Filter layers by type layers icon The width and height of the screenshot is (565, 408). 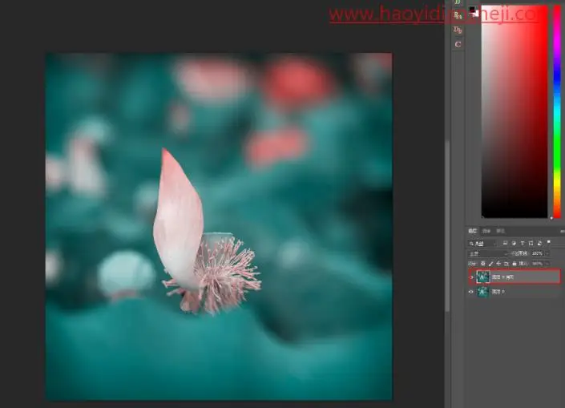pos(522,243)
